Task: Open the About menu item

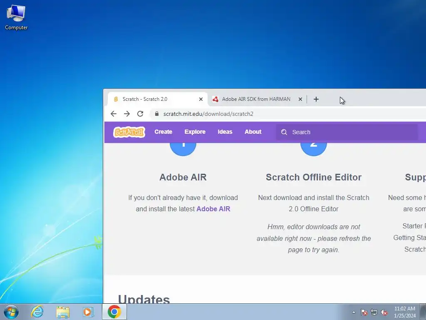Action: coord(253,132)
